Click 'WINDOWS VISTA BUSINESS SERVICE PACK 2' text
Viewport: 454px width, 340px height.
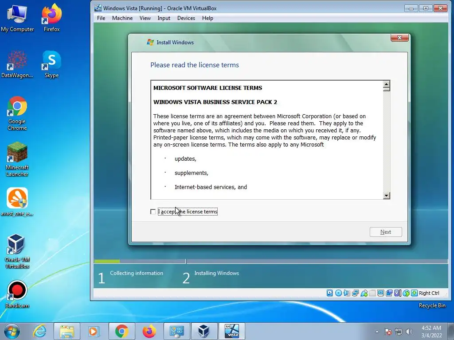215,102
